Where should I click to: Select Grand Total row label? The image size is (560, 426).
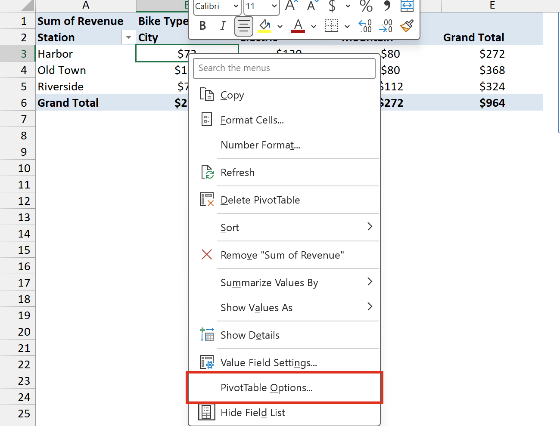(x=86, y=103)
